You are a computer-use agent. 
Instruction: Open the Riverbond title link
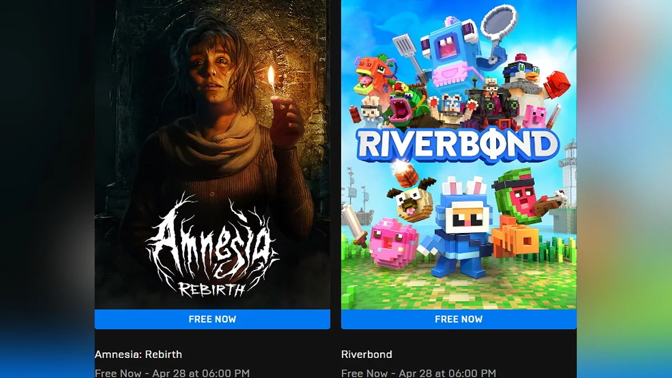(x=366, y=354)
